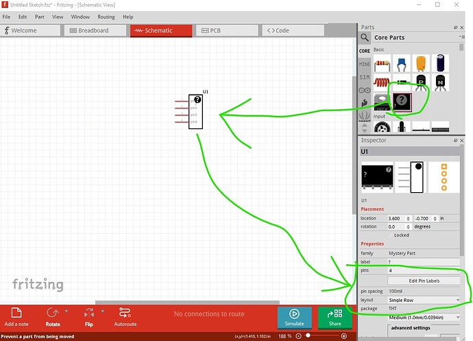Select the MINE parts bin

click(x=365, y=64)
